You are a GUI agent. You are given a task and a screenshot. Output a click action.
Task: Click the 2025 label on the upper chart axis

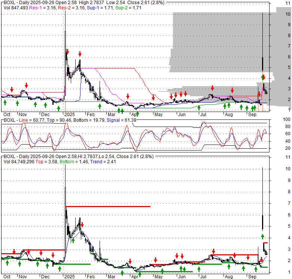click(70, 115)
